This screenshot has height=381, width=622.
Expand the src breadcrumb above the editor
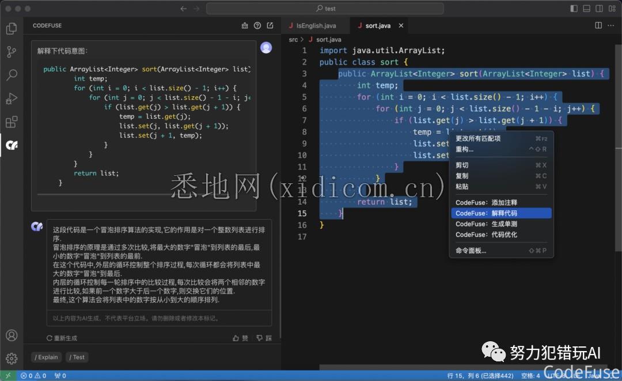[293, 39]
